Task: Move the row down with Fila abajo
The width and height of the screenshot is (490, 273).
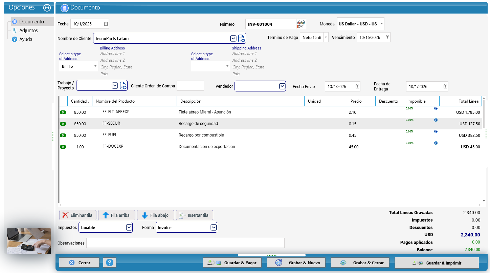Action: point(155,215)
